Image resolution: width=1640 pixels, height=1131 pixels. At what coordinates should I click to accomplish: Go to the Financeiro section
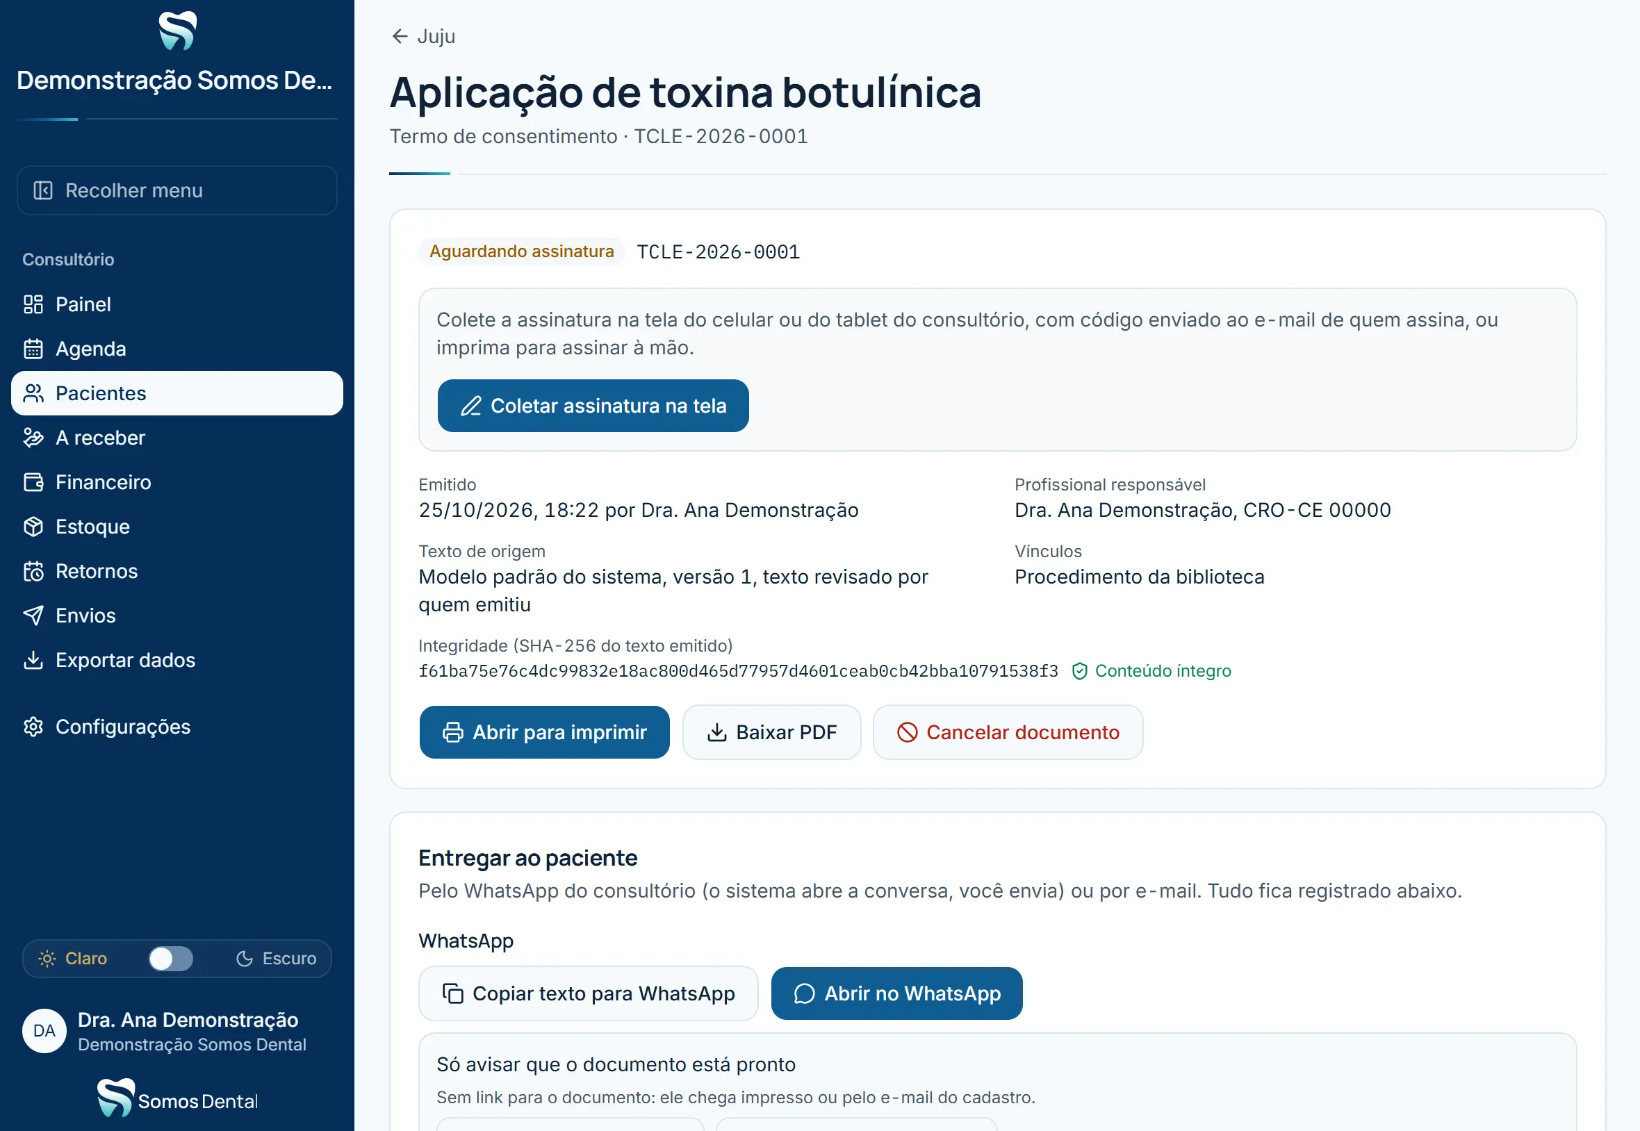(x=177, y=483)
